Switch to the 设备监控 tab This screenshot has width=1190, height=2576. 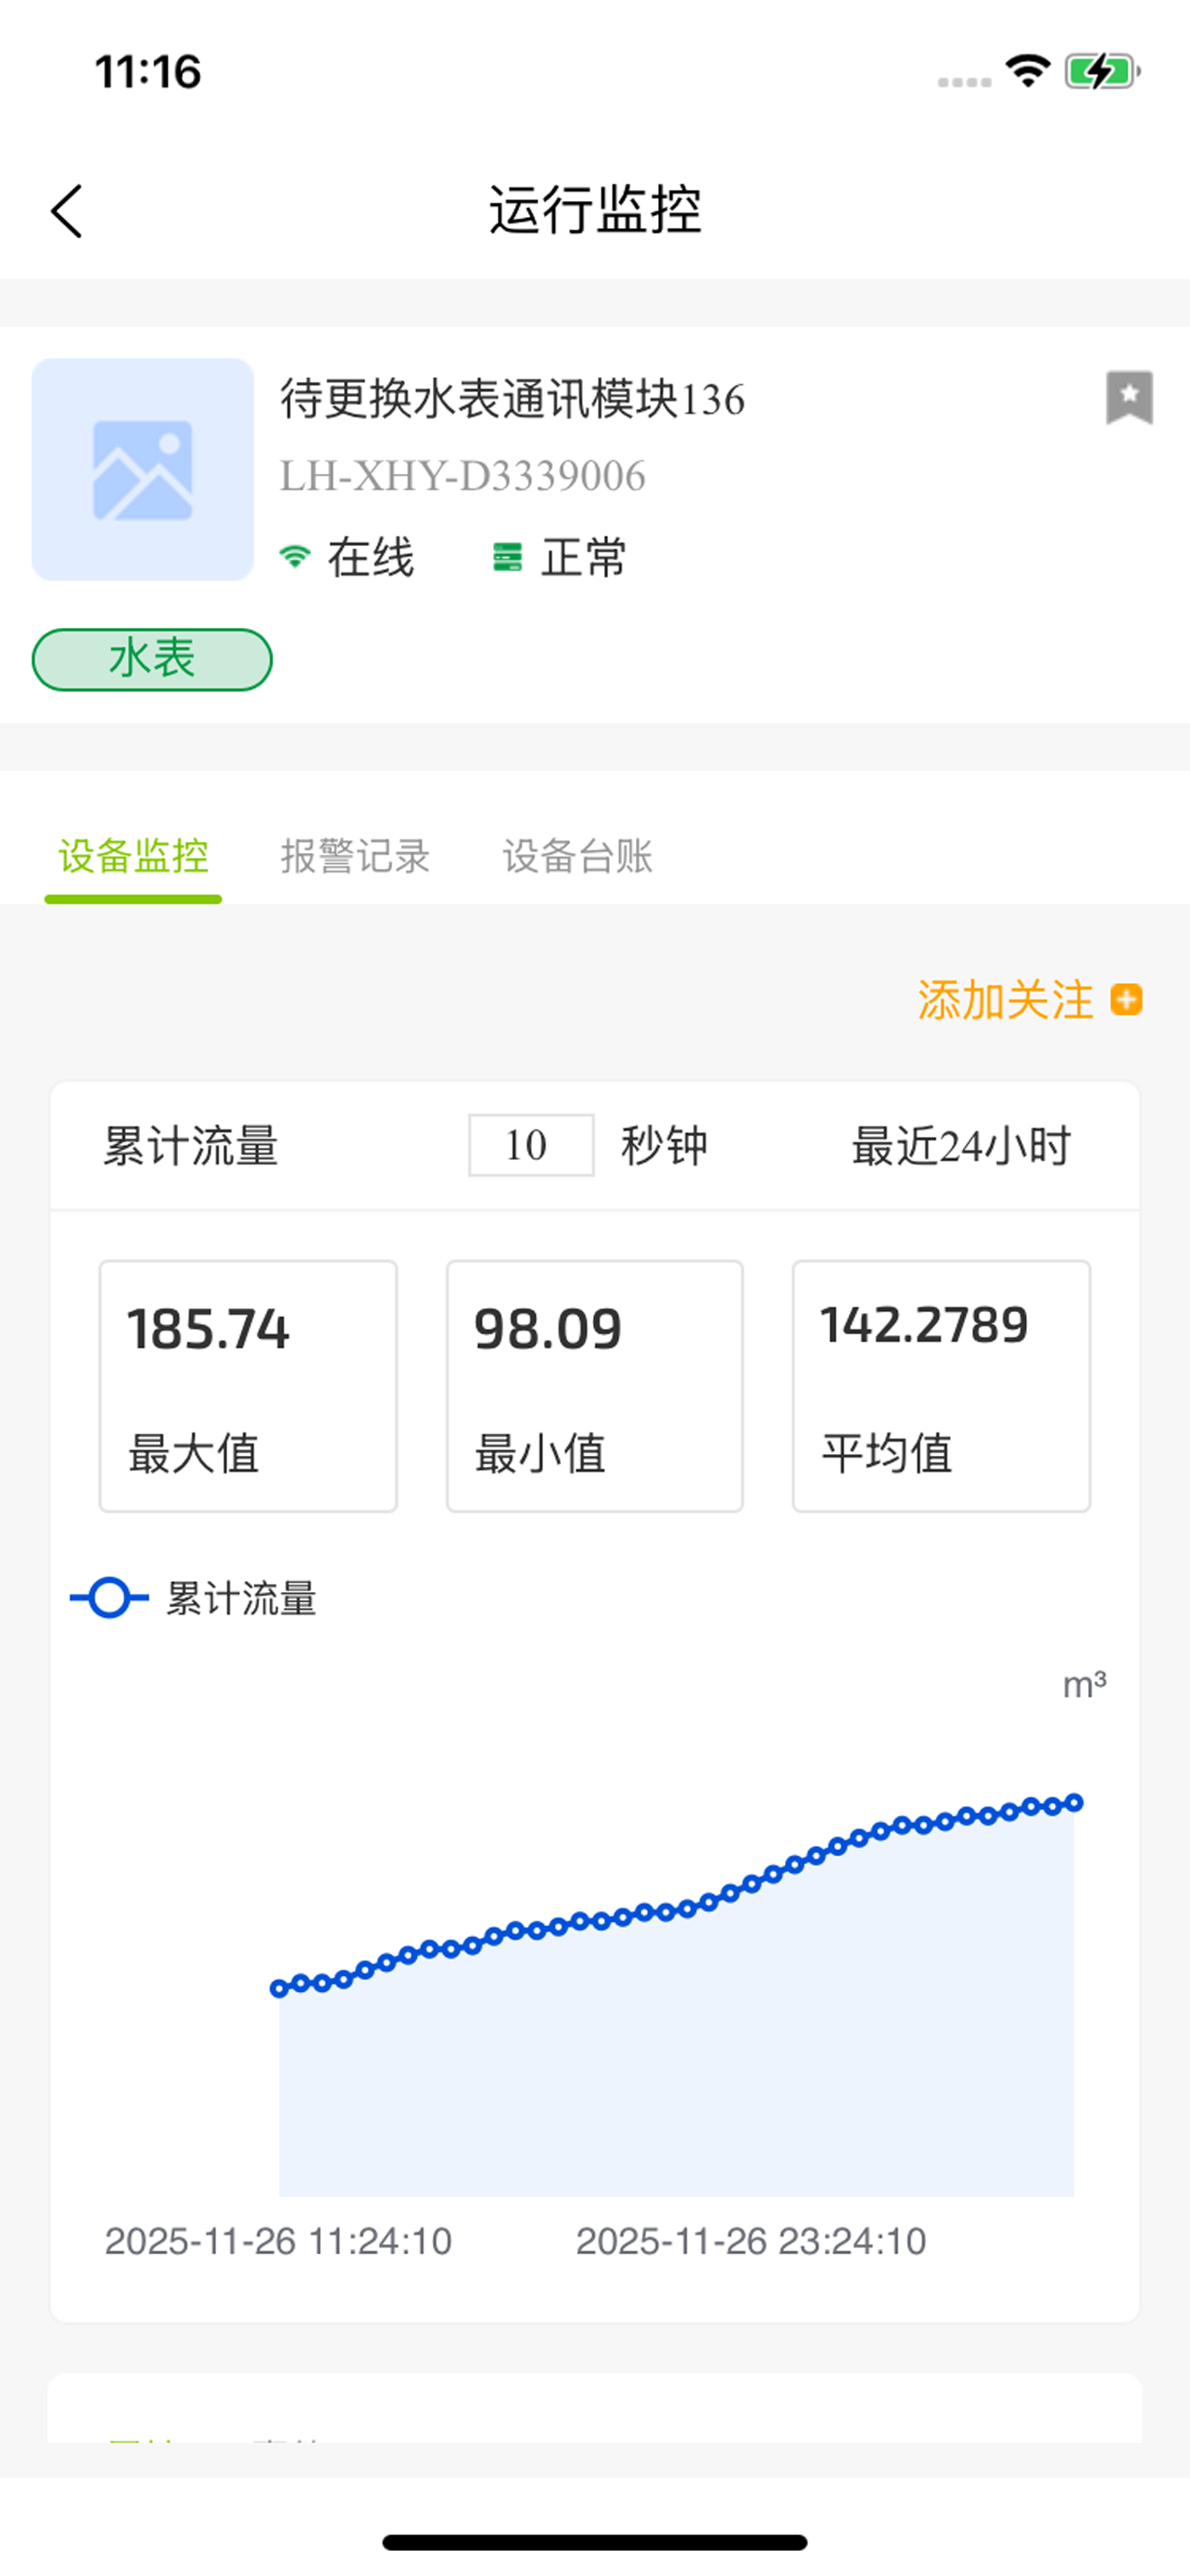tap(133, 856)
